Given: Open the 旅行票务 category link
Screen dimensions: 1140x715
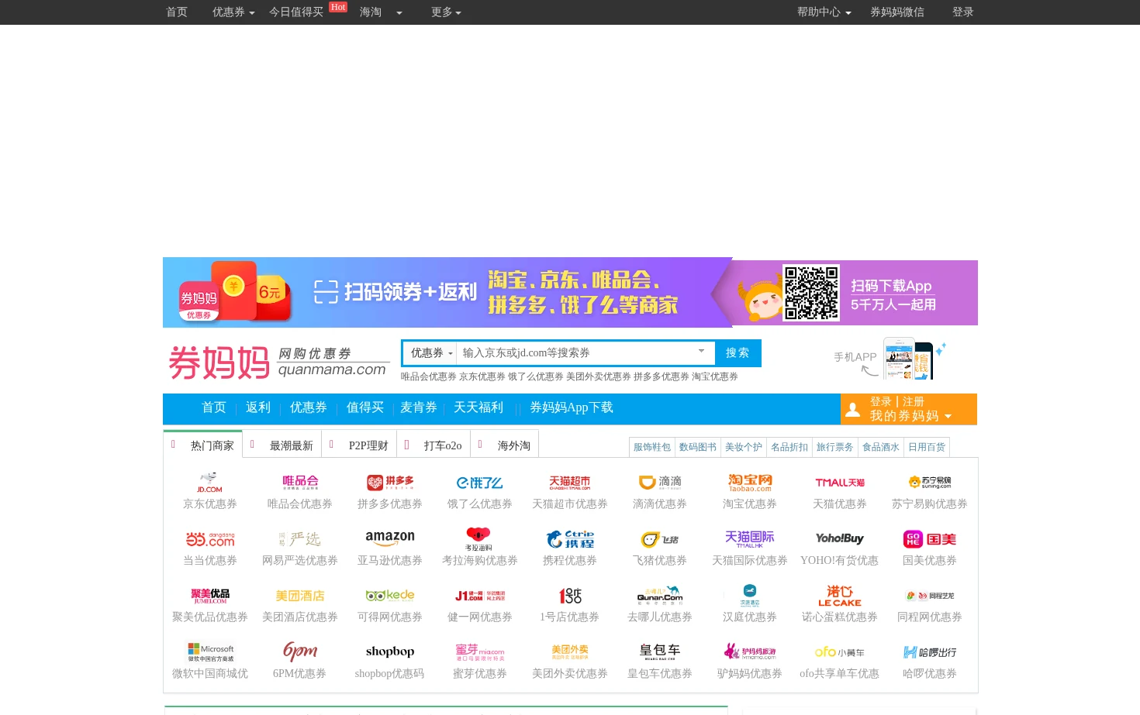Looking at the screenshot, I should tap(835, 447).
